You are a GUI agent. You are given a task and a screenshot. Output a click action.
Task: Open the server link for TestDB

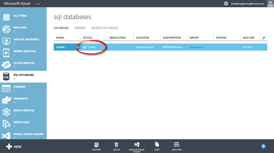pos(196,47)
